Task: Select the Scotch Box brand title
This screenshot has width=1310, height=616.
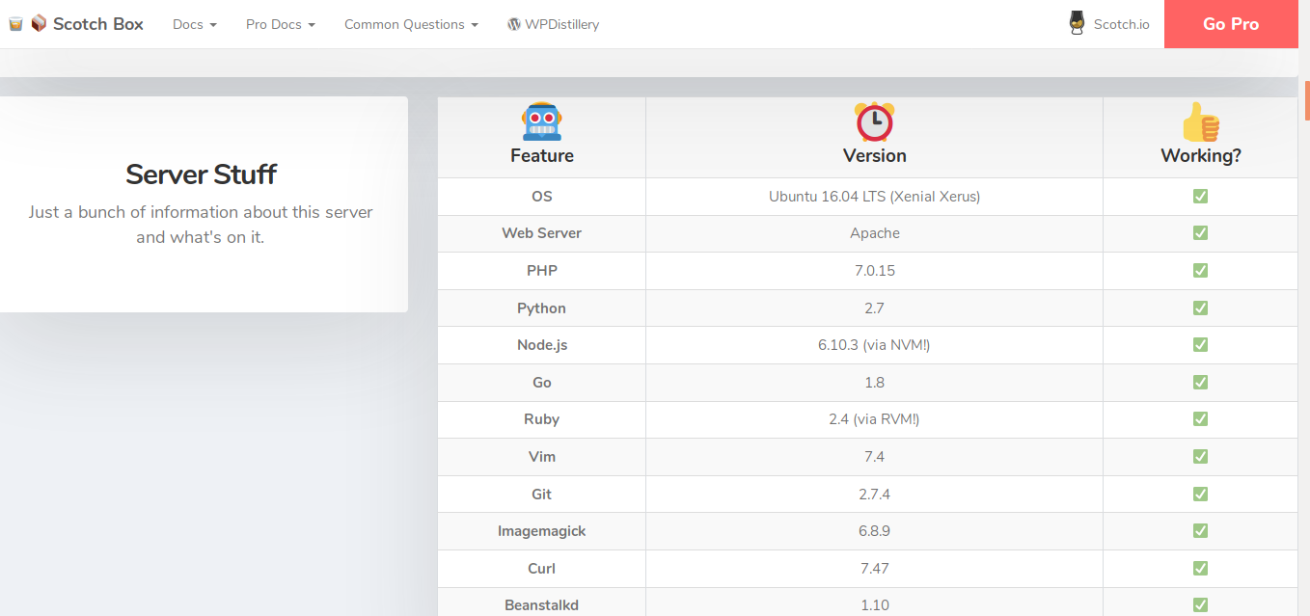Action: 97,24
